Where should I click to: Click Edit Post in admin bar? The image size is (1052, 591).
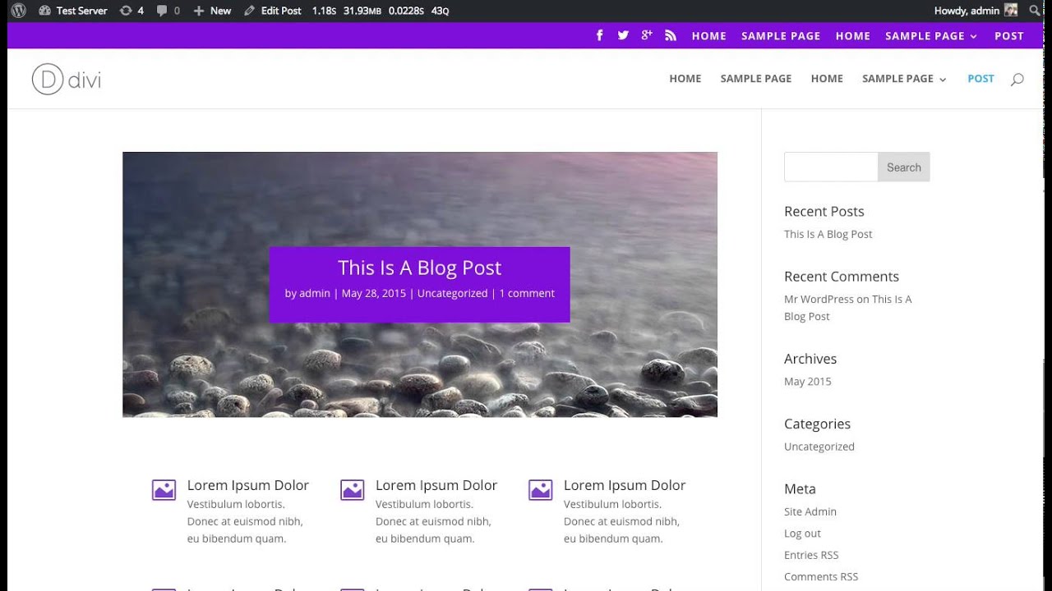pos(273,11)
